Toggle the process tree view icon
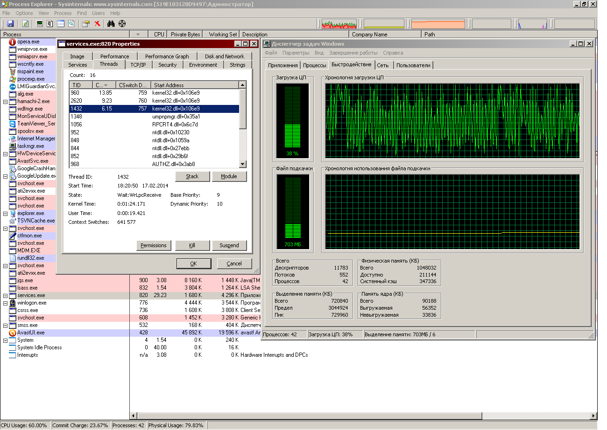The height and width of the screenshot is (430, 607). pyautogui.click(x=50, y=23)
